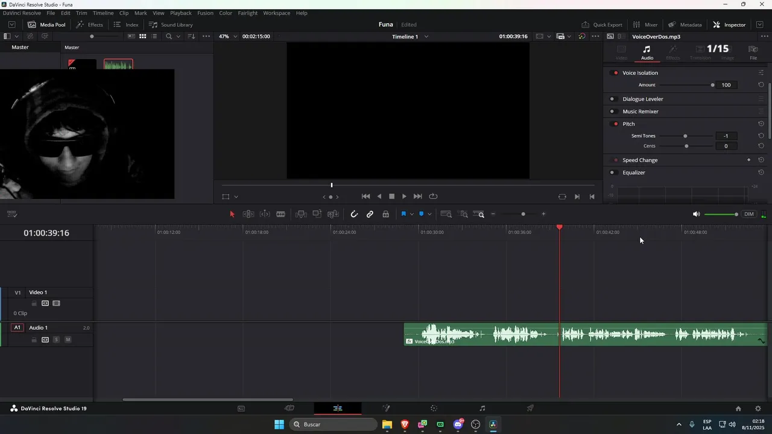Toggle the Inspector panel

(729, 25)
